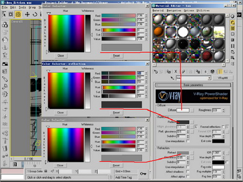The width and height of the screenshot is (243, 182).
Task: Toggle the highlighted Show End Result icon
Action: coord(220,71)
